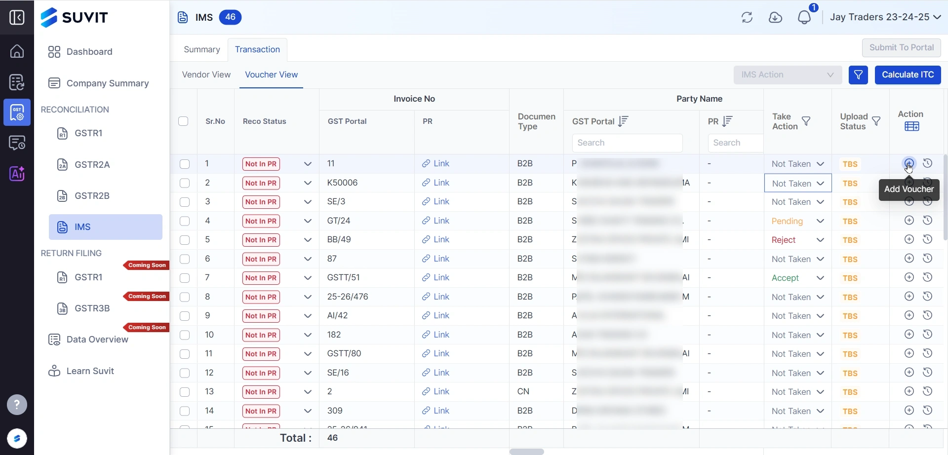Viewport: 948px width, 455px height.
Task: View history for invoice SE/16
Action: click(x=928, y=373)
